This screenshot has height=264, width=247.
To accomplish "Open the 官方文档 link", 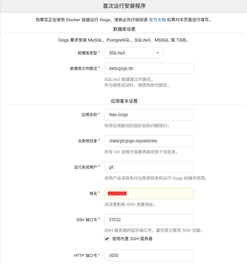I will pos(157,20).
